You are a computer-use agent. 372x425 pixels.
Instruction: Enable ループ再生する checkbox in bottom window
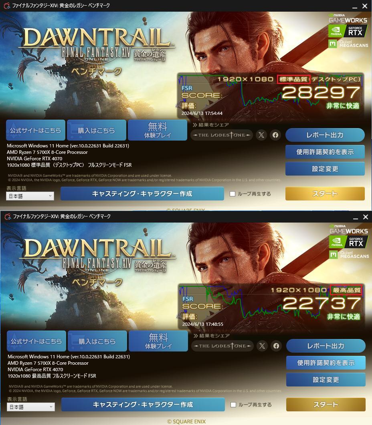[233, 405]
